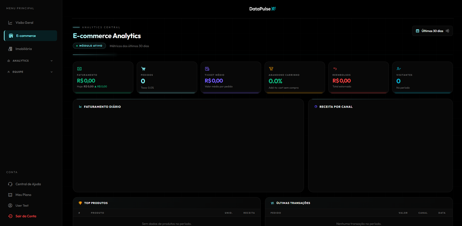Image resolution: width=462 pixels, height=226 pixels.
Task: Click the E-commerce storefront icon in sidebar
Action: coord(11,36)
